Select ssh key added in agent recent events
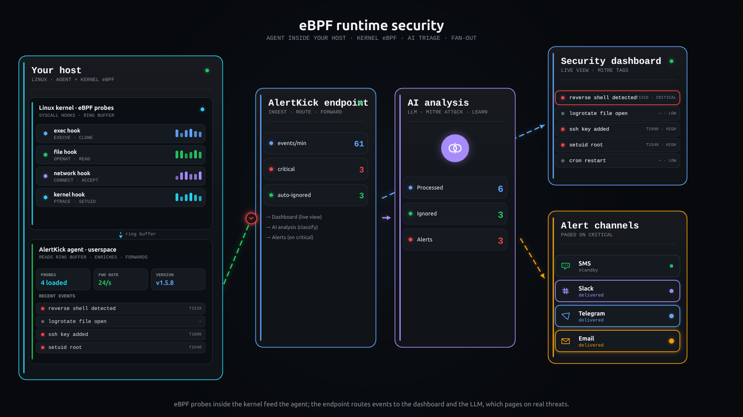The height and width of the screenshot is (417, 743). point(121,335)
